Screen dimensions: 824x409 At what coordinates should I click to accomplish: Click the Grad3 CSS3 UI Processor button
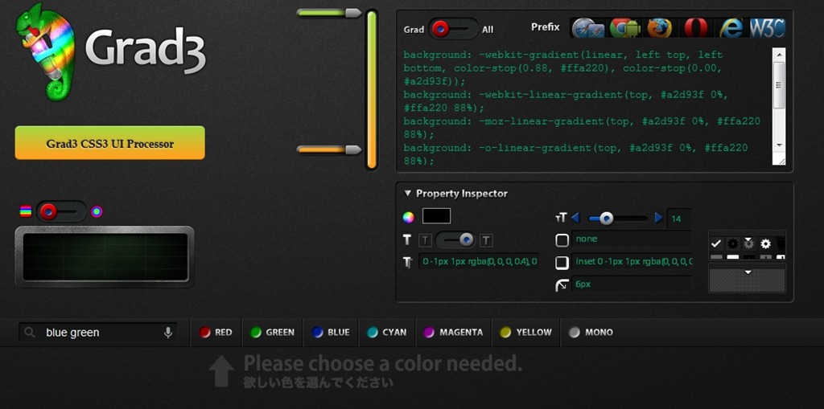pyautogui.click(x=109, y=144)
